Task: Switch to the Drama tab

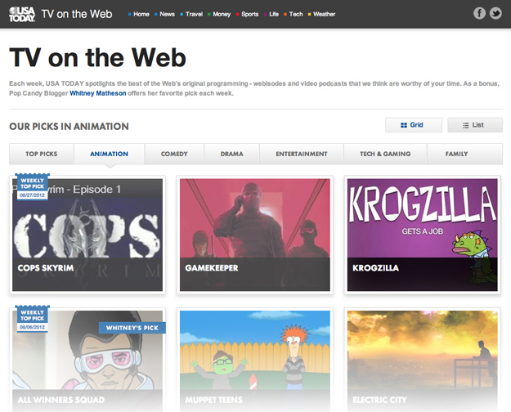Action: click(231, 154)
